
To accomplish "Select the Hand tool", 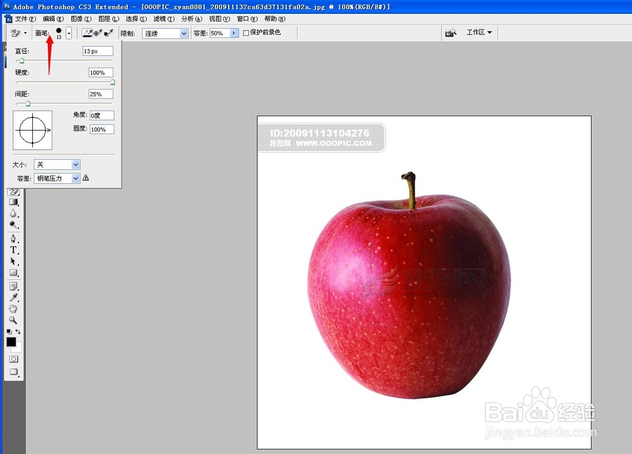I will 13,309.
